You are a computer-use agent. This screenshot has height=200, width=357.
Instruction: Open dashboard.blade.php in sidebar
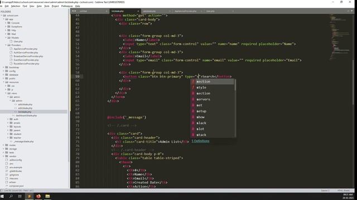click(x=26, y=116)
